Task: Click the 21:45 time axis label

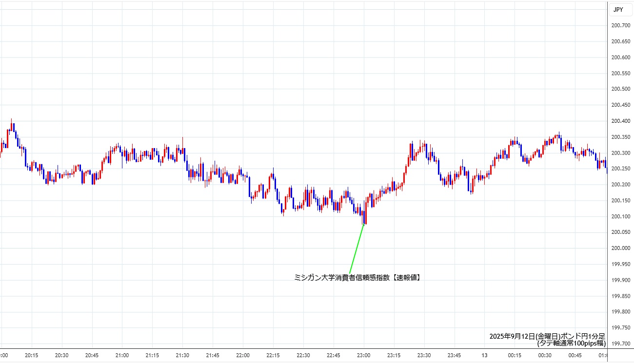Action: click(x=213, y=355)
